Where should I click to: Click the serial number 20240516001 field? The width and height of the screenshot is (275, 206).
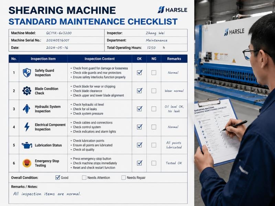click(x=58, y=40)
